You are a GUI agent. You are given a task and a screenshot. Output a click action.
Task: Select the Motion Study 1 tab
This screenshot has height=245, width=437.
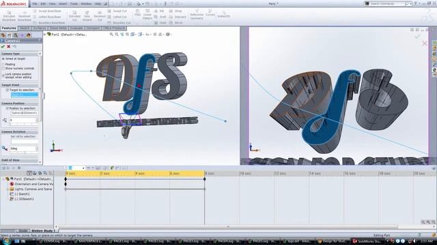coord(43,231)
